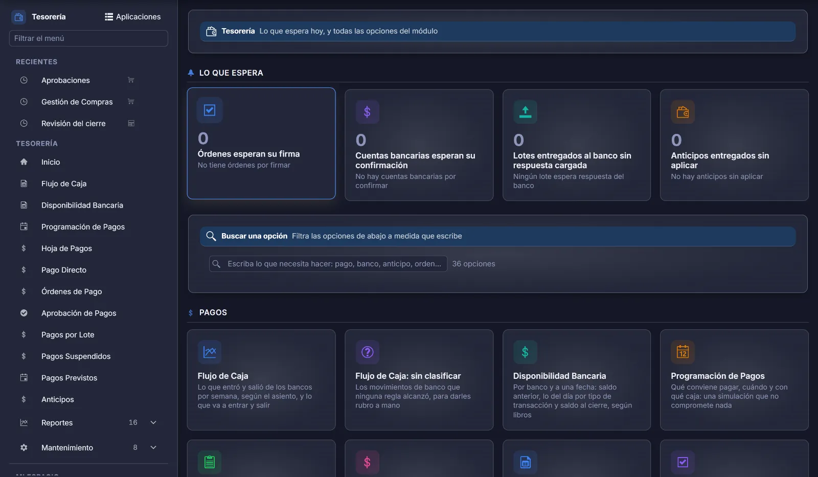Viewport: 818px width, 477px height.
Task: Open the Órdenes esperan su firma card
Action: [x=261, y=143]
